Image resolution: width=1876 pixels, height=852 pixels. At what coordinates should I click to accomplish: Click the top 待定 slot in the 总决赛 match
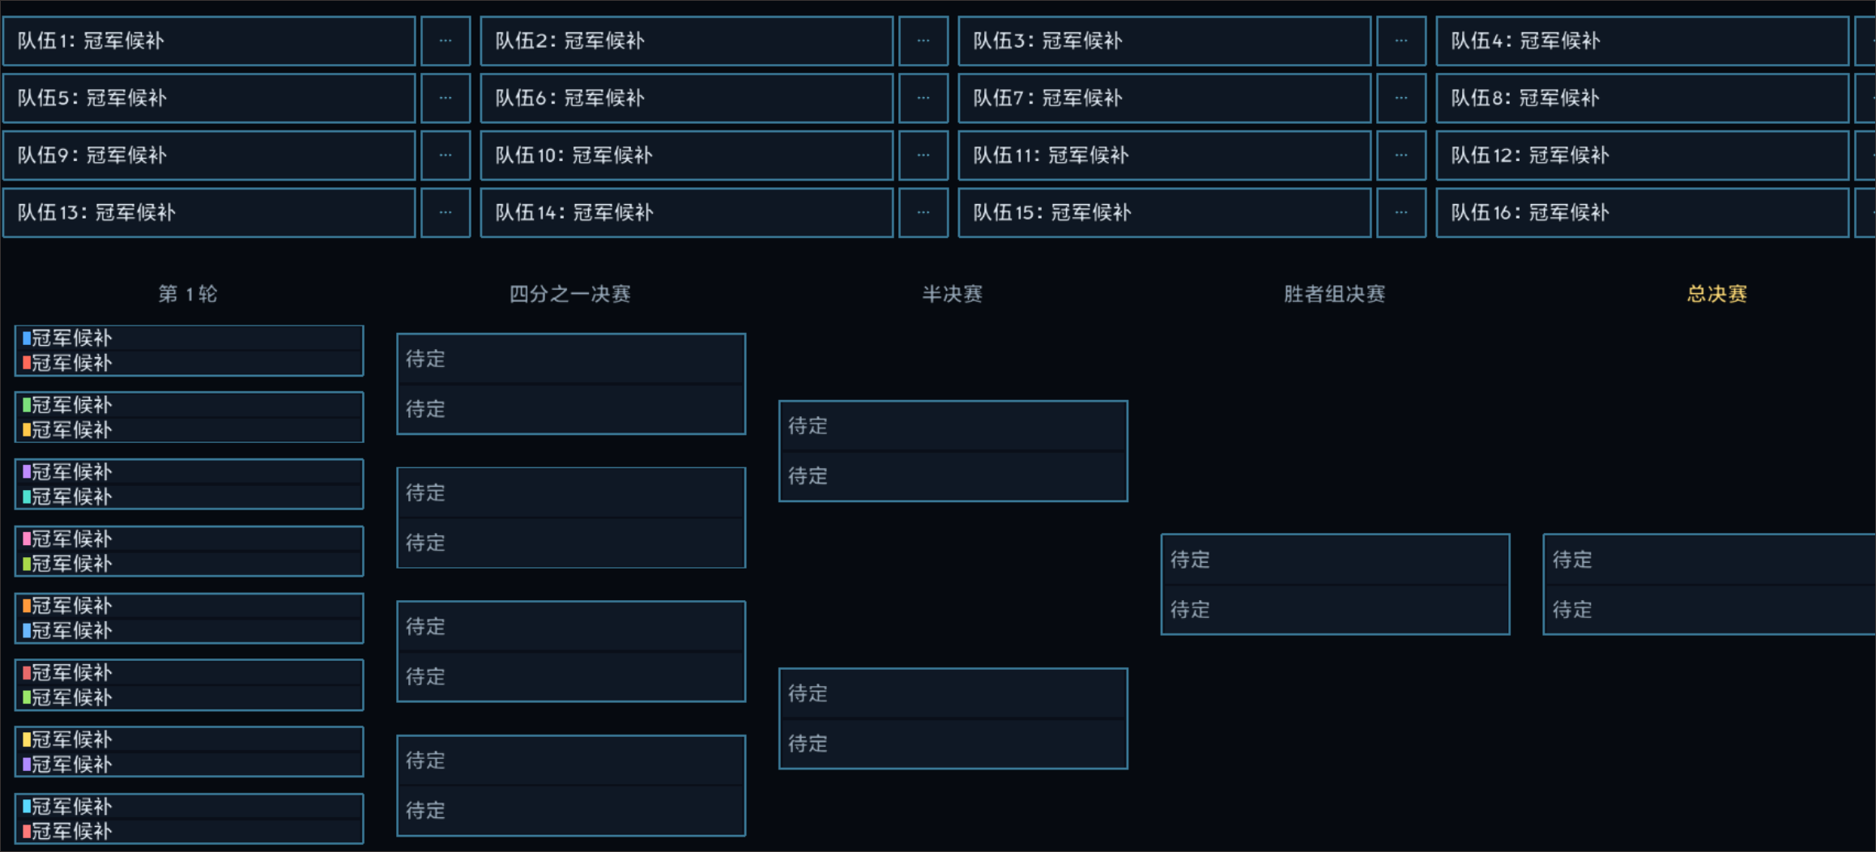(1710, 560)
